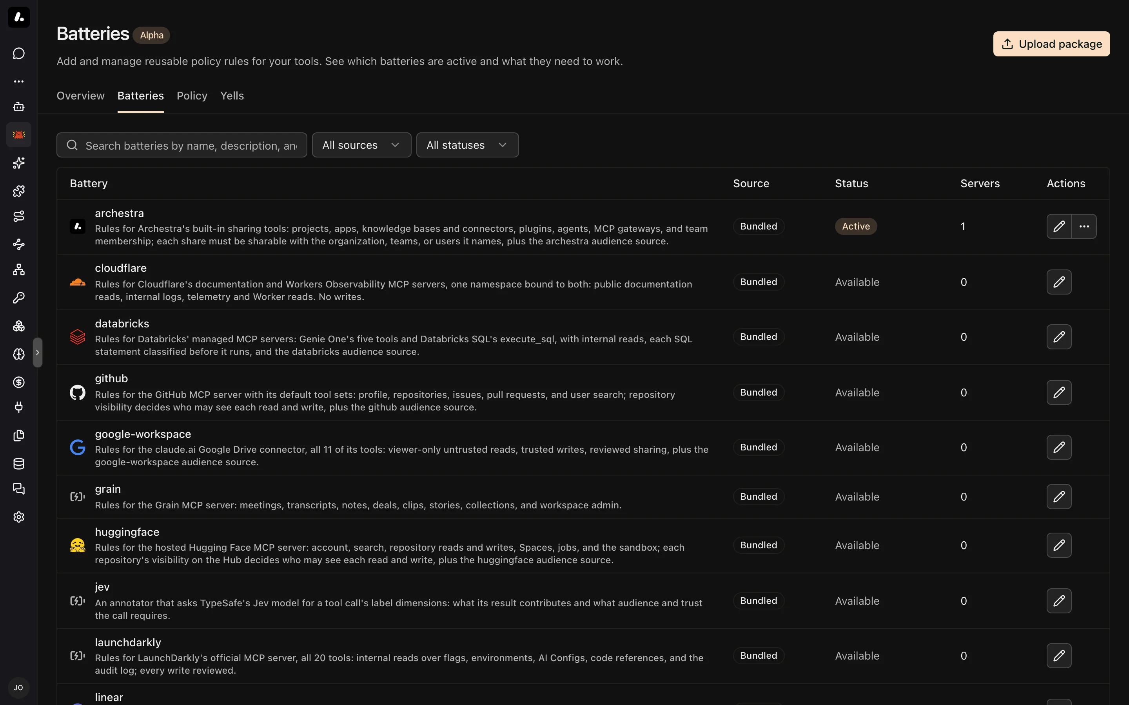Open the JO user avatar
This screenshot has height=705, width=1129.
pyautogui.click(x=19, y=687)
